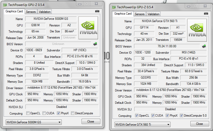Select Graphics Card tab in 9300M GS window
The image size is (213, 131).
point(14,11)
